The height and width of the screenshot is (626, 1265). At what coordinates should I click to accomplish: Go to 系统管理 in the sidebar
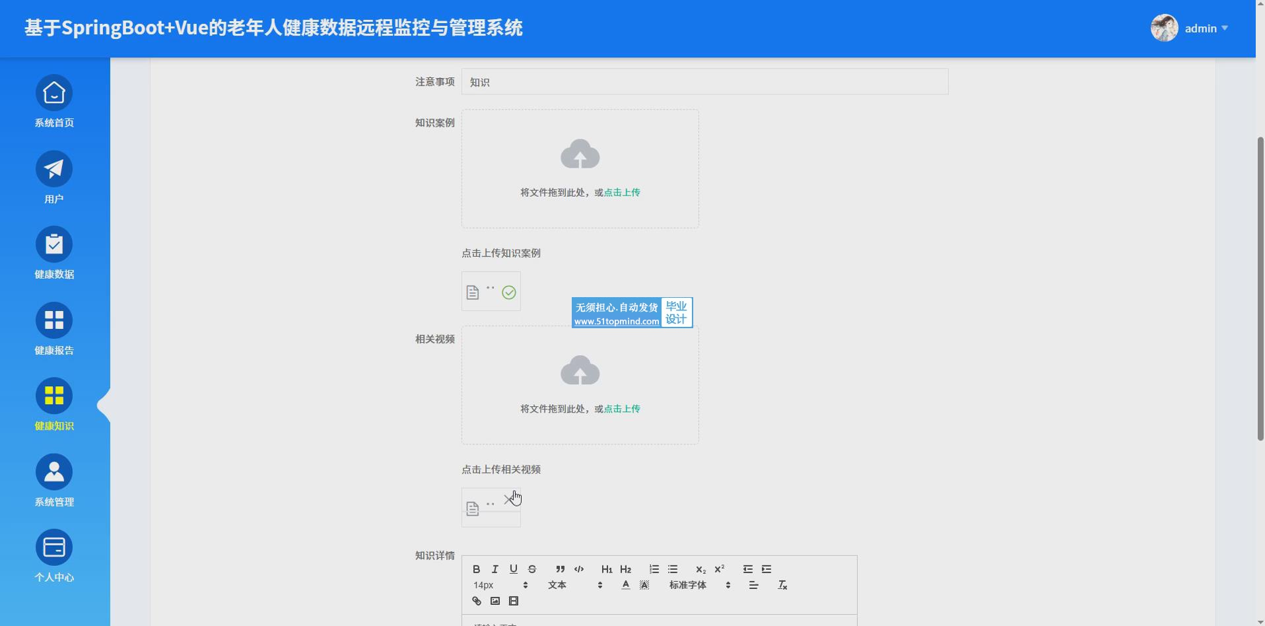pyautogui.click(x=54, y=481)
